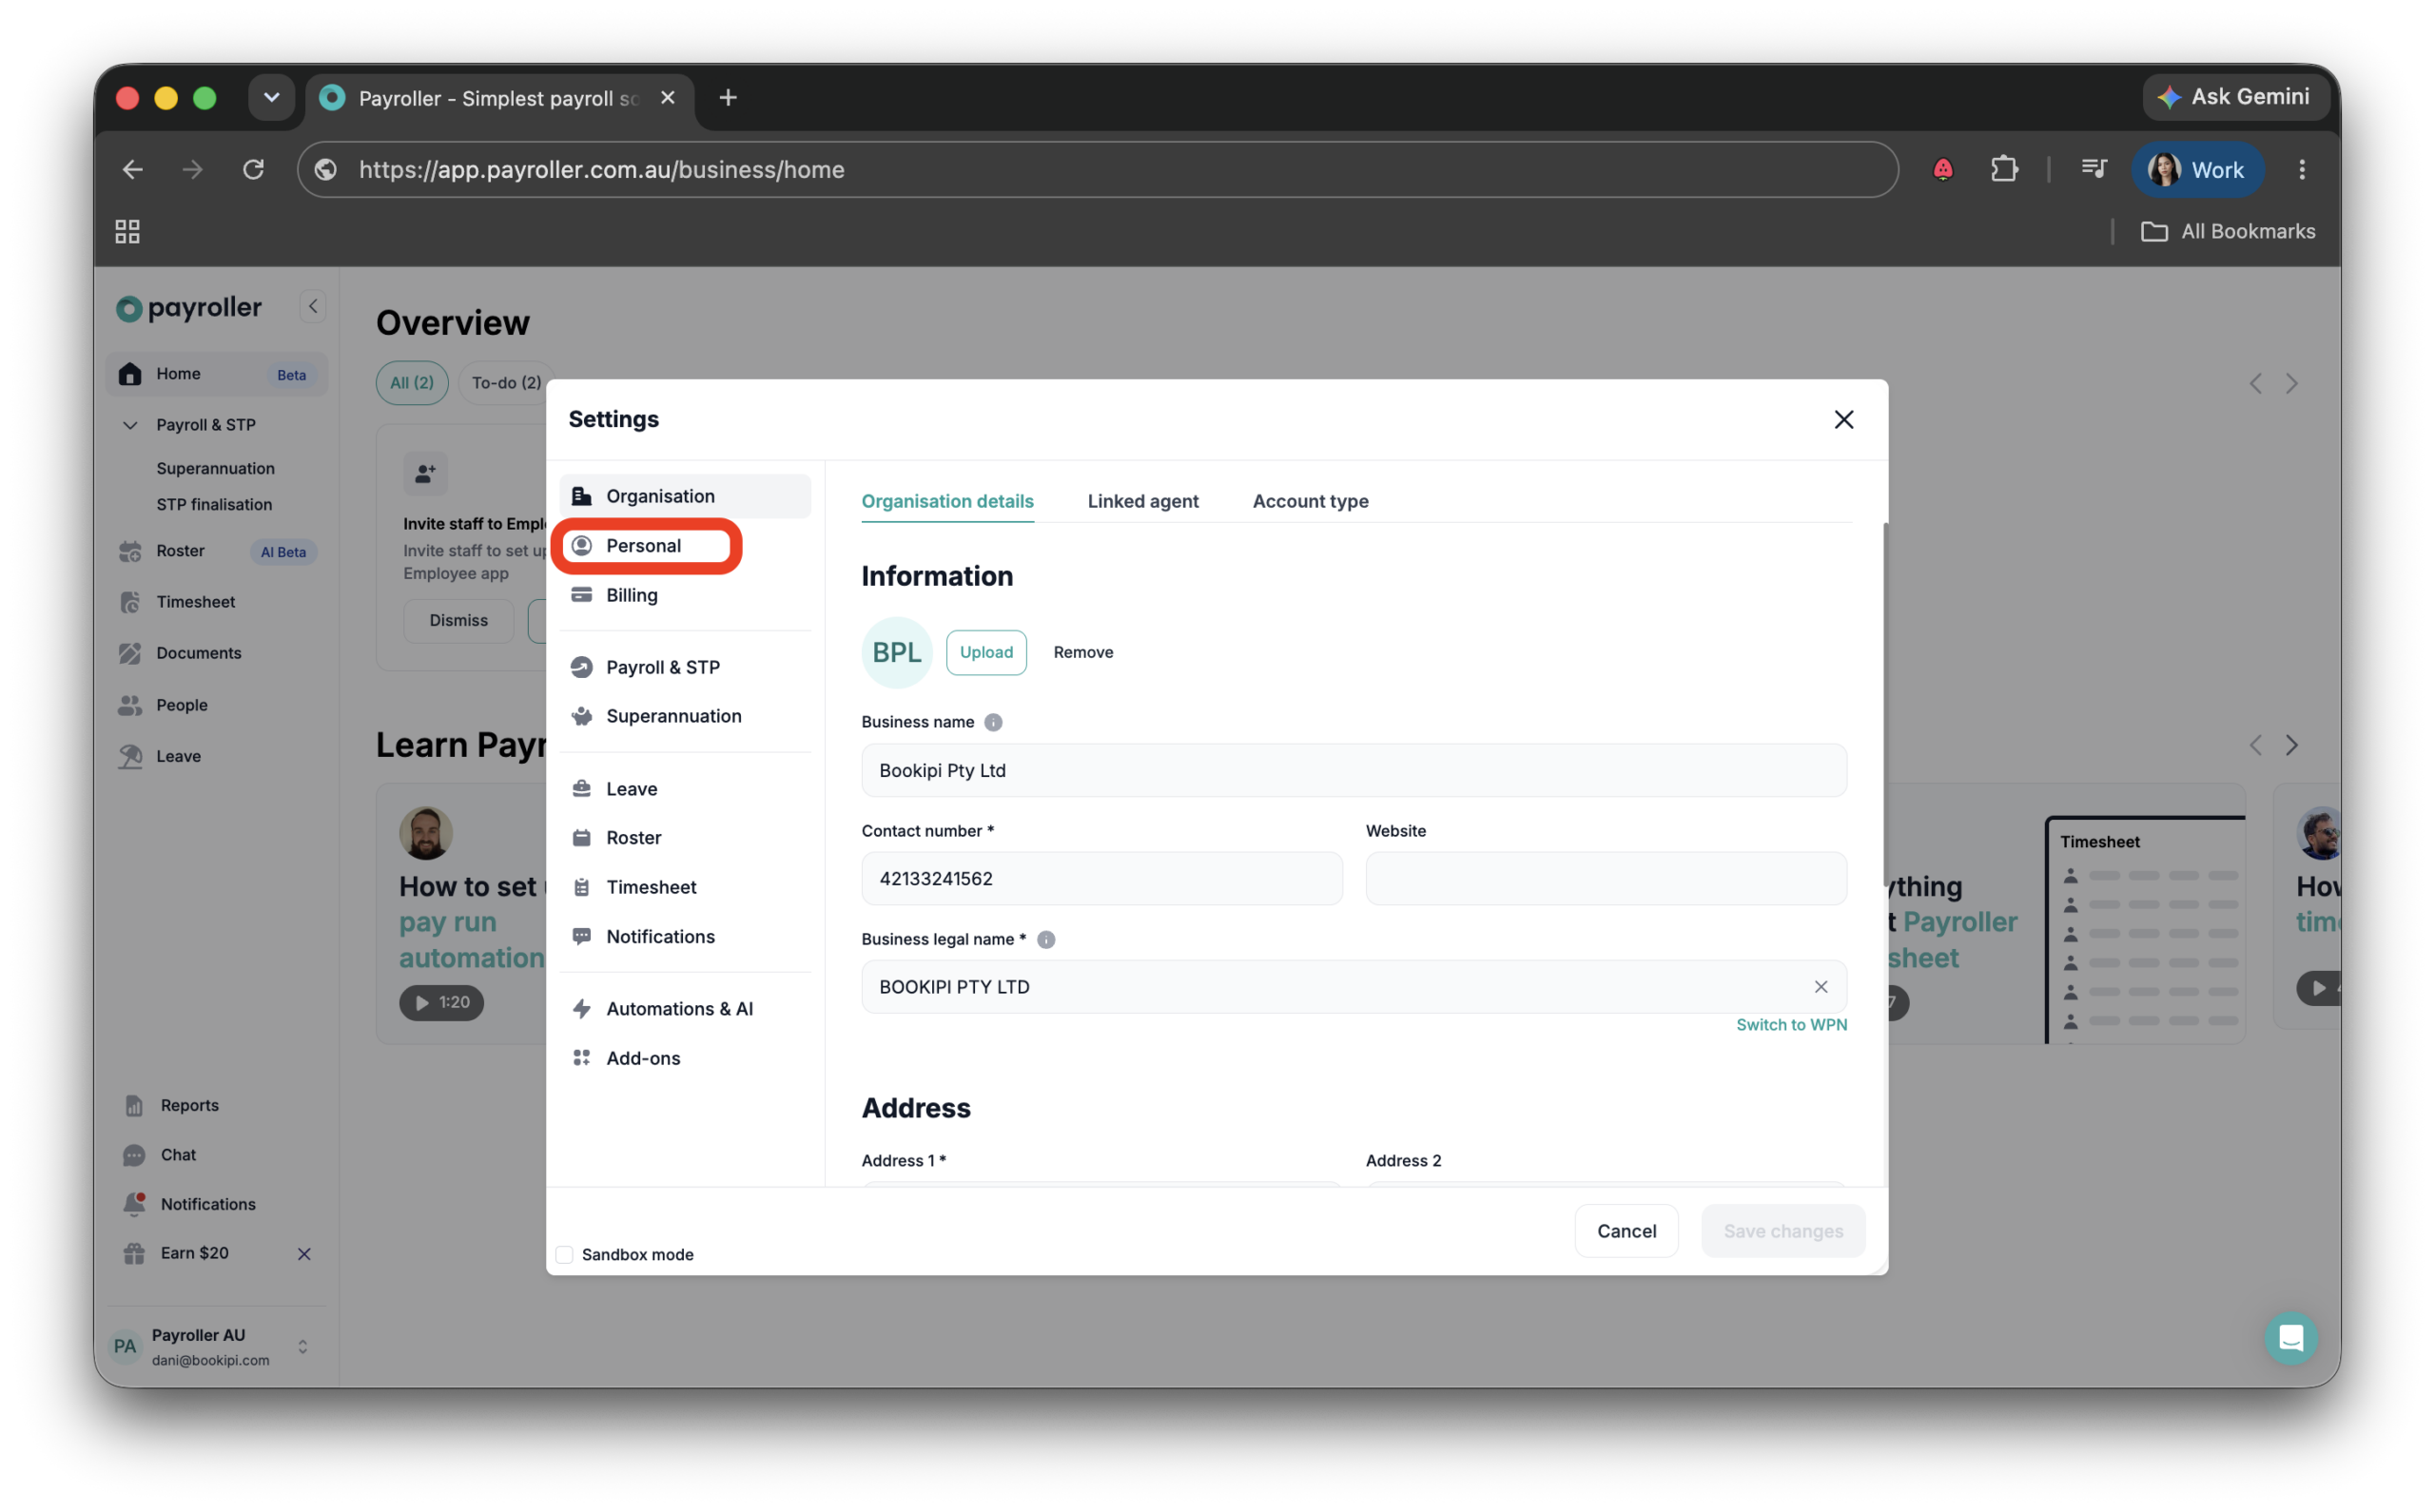This screenshot has height=1512, width=2435.
Task: Open Roster settings in dialog
Action: (684, 838)
